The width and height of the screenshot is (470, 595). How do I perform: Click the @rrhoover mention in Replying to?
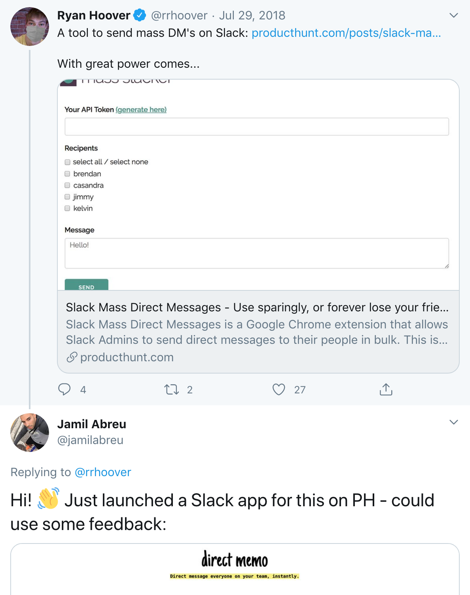click(x=103, y=472)
